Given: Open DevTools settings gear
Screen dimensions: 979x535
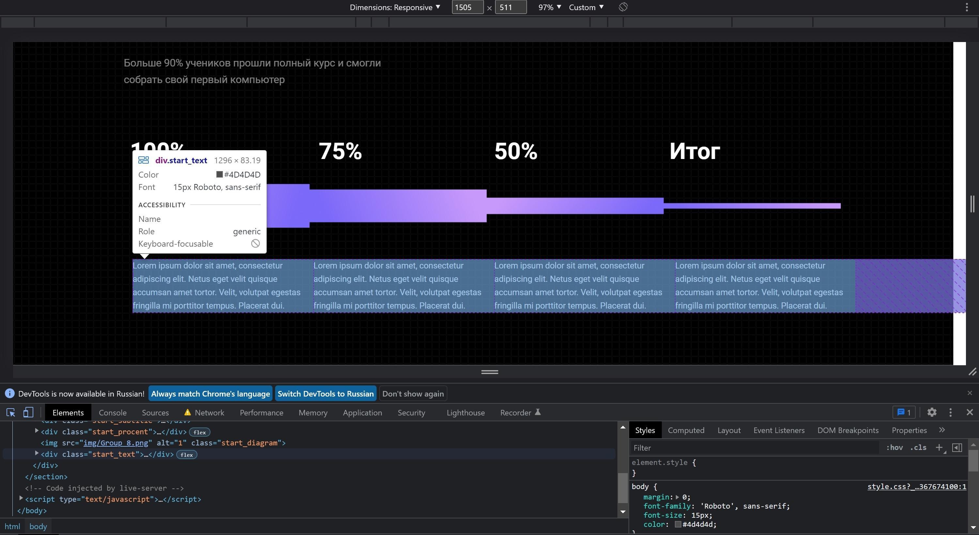Looking at the screenshot, I should [931, 412].
